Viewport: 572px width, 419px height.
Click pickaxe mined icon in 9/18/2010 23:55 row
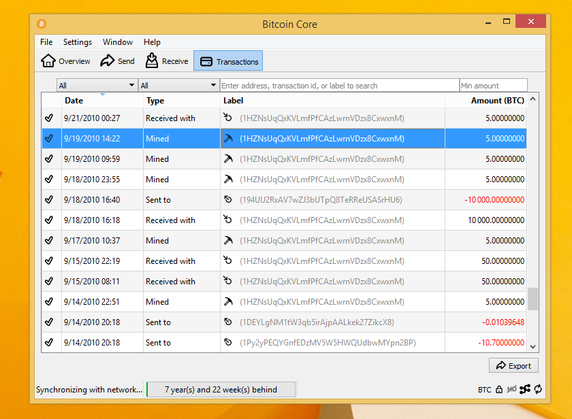[x=228, y=180]
